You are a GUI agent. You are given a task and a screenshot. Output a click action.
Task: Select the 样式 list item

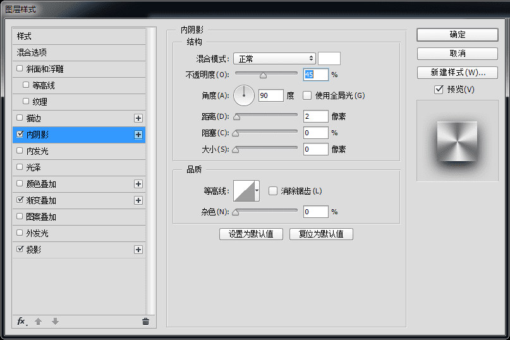[79, 36]
